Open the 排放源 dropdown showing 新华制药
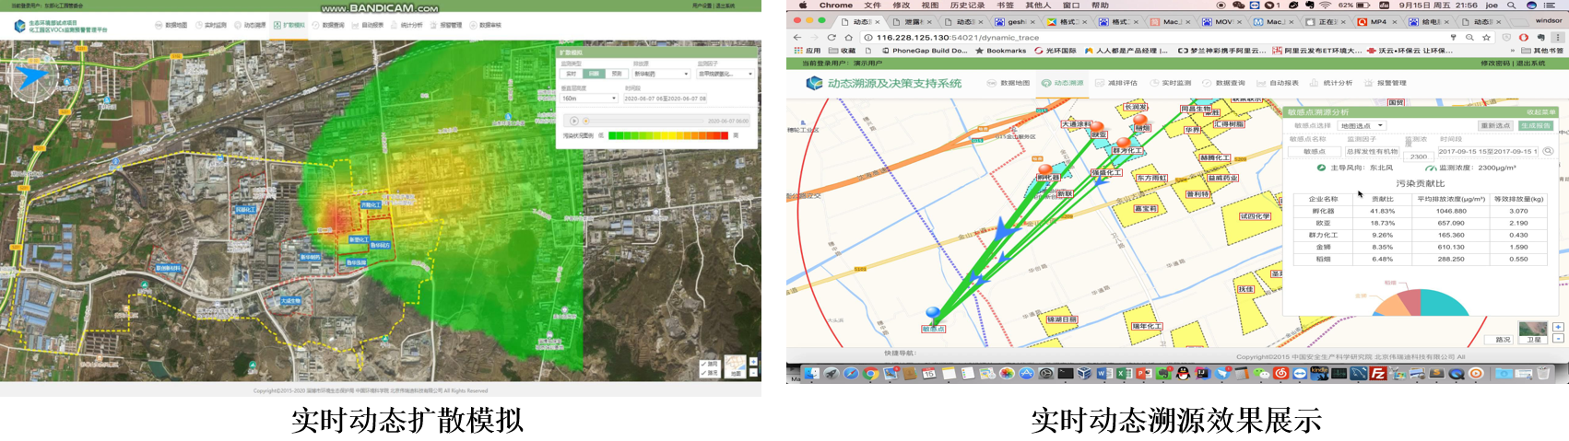This screenshot has width=1569, height=441. pyautogui.click(x=661, y=74)
